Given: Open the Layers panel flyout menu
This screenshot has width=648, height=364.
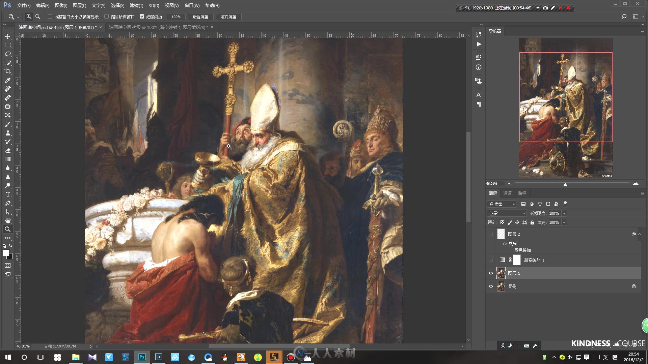Looking at the screenshot, I should coord(642,193).
